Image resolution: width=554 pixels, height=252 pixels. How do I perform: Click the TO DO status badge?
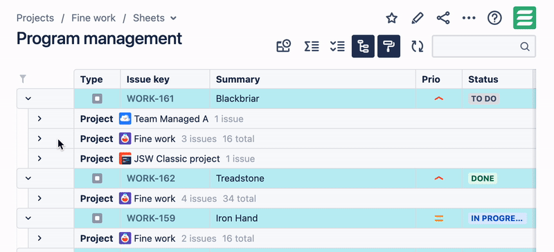point(483,99)
